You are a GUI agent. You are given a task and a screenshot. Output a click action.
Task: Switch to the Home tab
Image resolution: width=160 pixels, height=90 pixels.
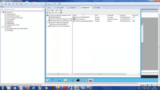(x=49, y=8)
